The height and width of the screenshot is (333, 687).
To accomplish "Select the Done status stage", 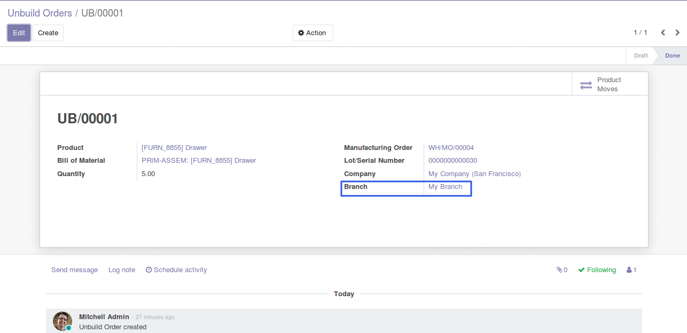I will [672, 56].
